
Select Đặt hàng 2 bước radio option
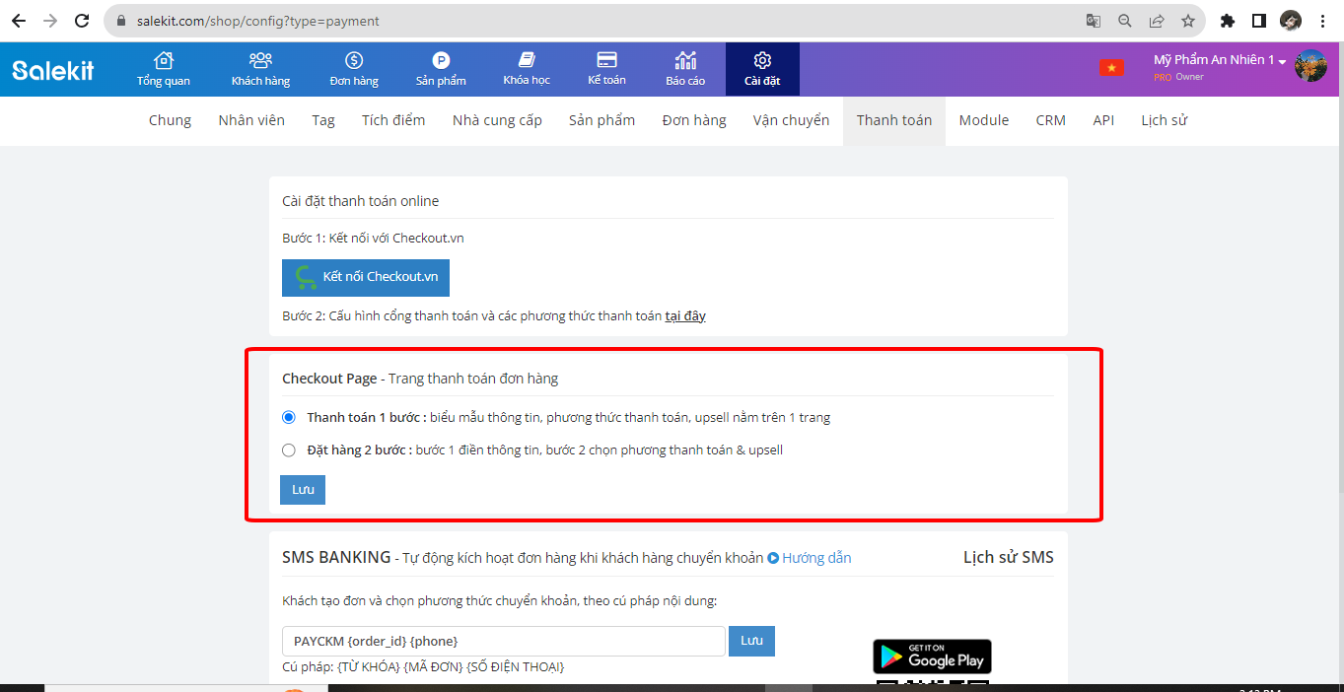pos(289,450)
